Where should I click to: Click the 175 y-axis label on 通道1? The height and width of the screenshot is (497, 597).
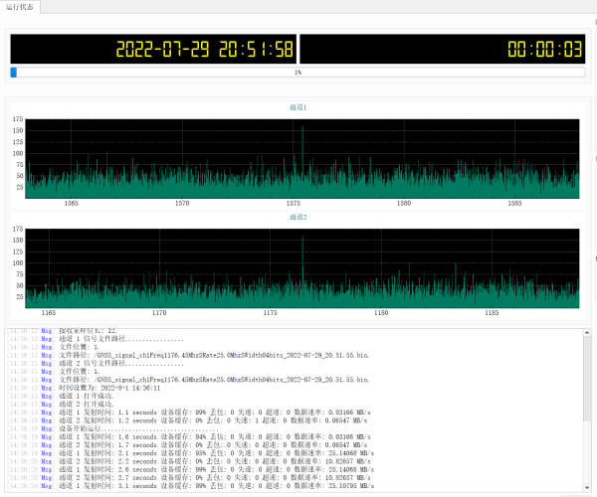18,119
